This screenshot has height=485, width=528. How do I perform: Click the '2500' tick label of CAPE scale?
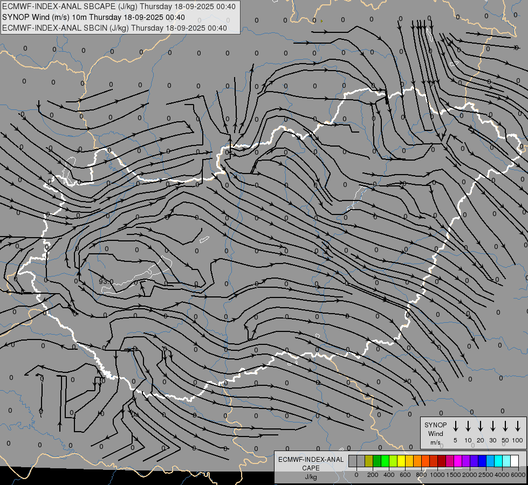[x=485, y=475]
